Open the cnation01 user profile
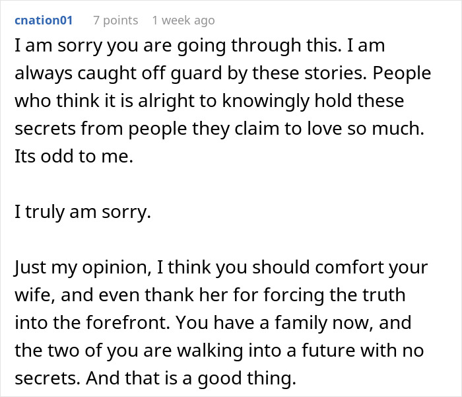 [44, 20]
